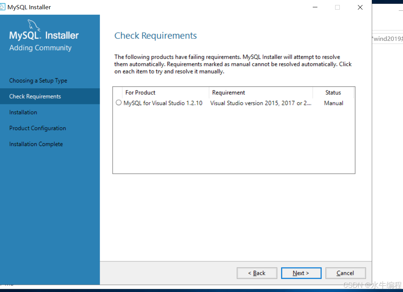The width and height of the screenshot is (403, 292).
Task: Click the Status column header
Action: tap(333, 92)
